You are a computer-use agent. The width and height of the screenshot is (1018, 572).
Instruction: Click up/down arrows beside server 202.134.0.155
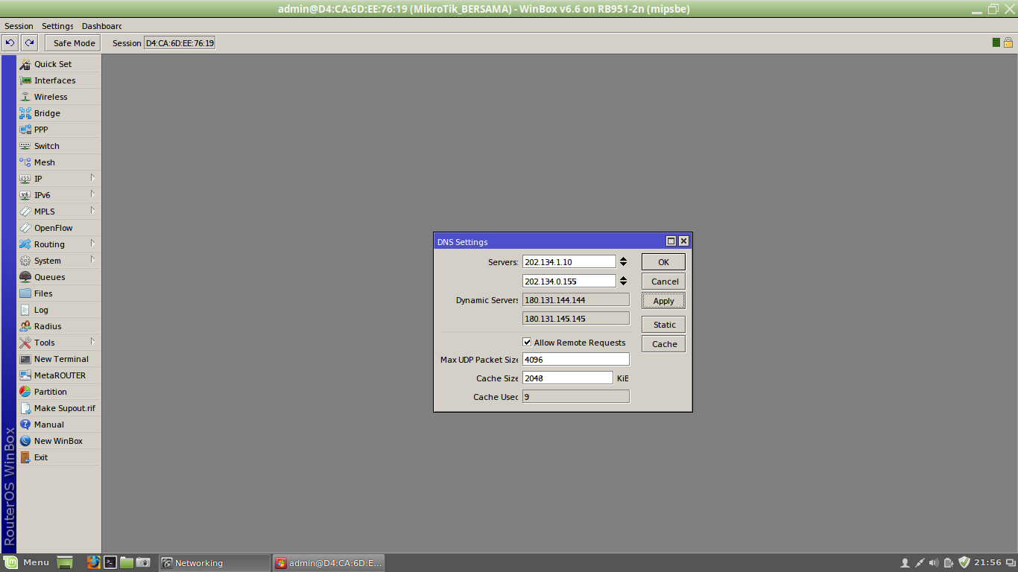pyautogui.click(x=624, y=282)
